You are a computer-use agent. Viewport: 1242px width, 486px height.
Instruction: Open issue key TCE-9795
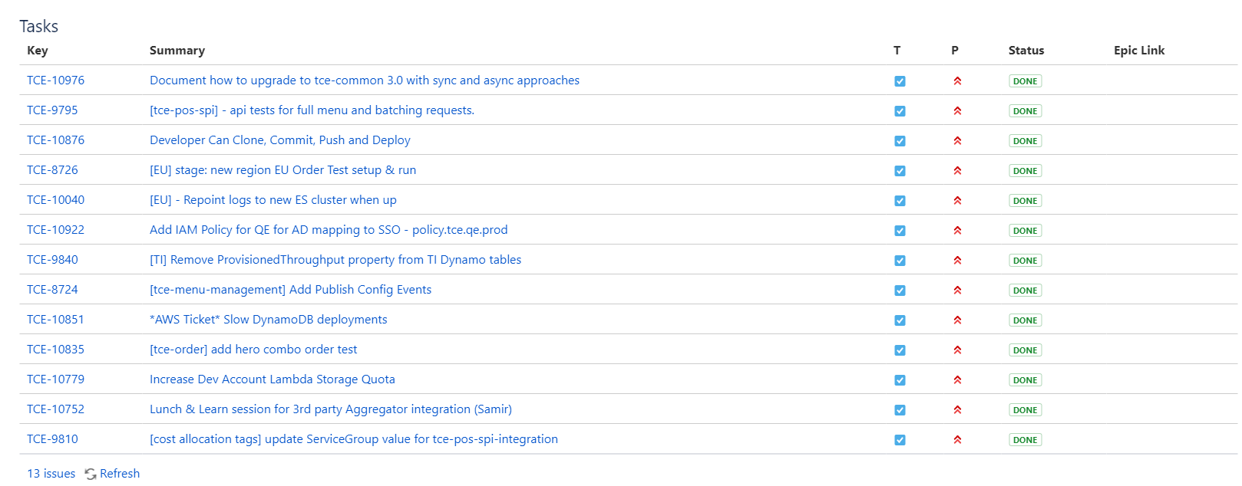[x=52, y=110]
